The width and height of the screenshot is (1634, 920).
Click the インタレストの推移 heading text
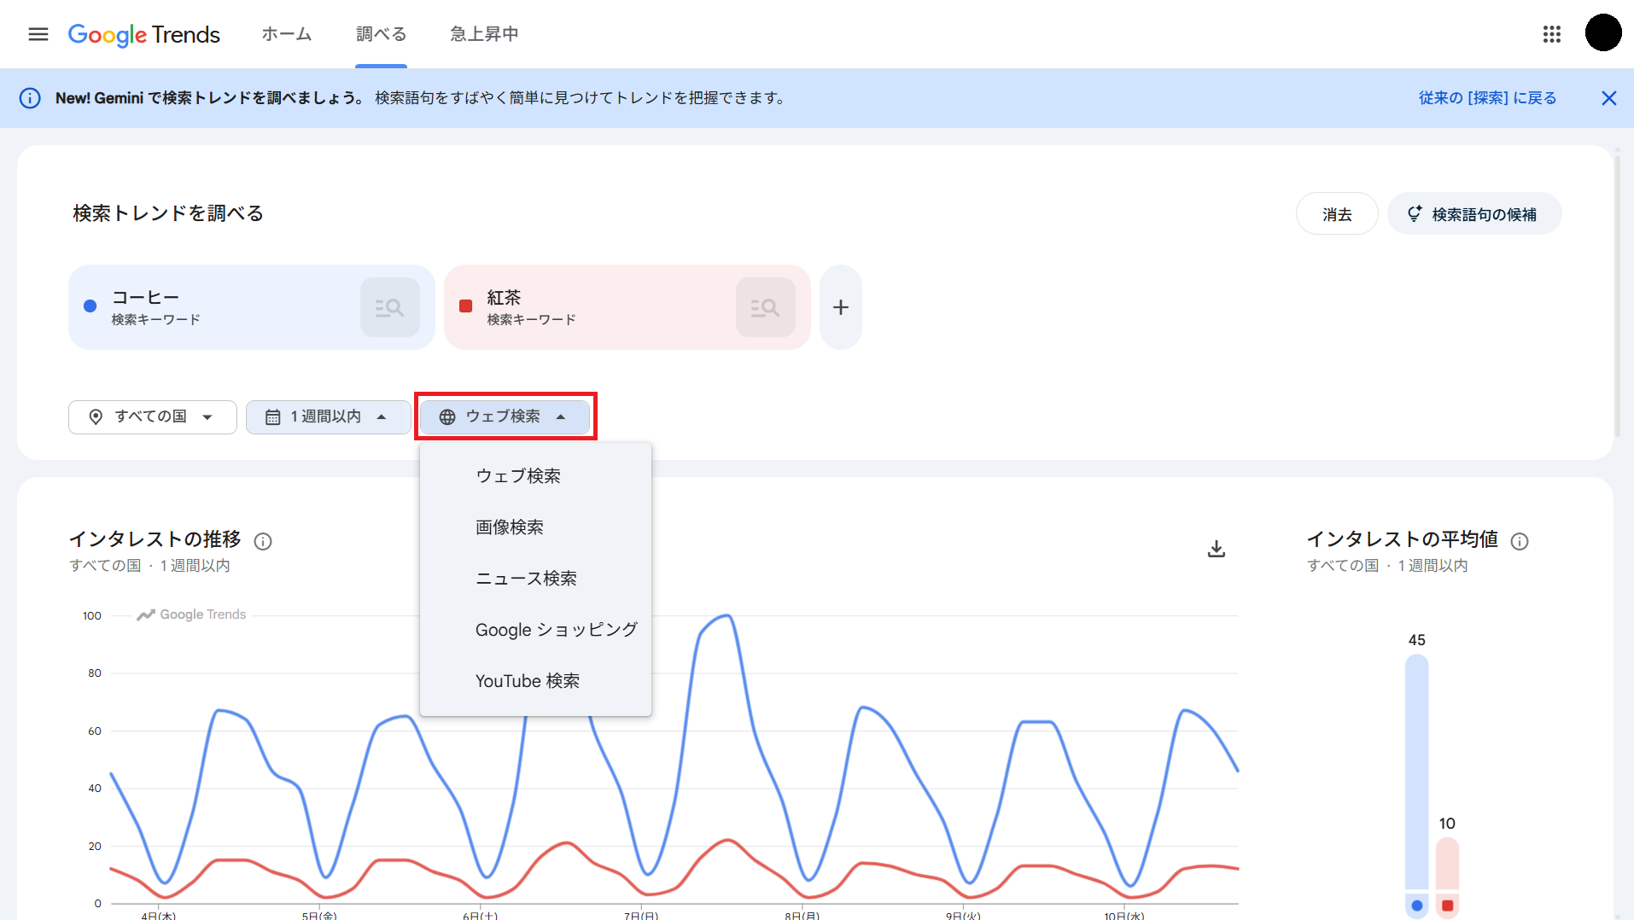pos(155,539)
